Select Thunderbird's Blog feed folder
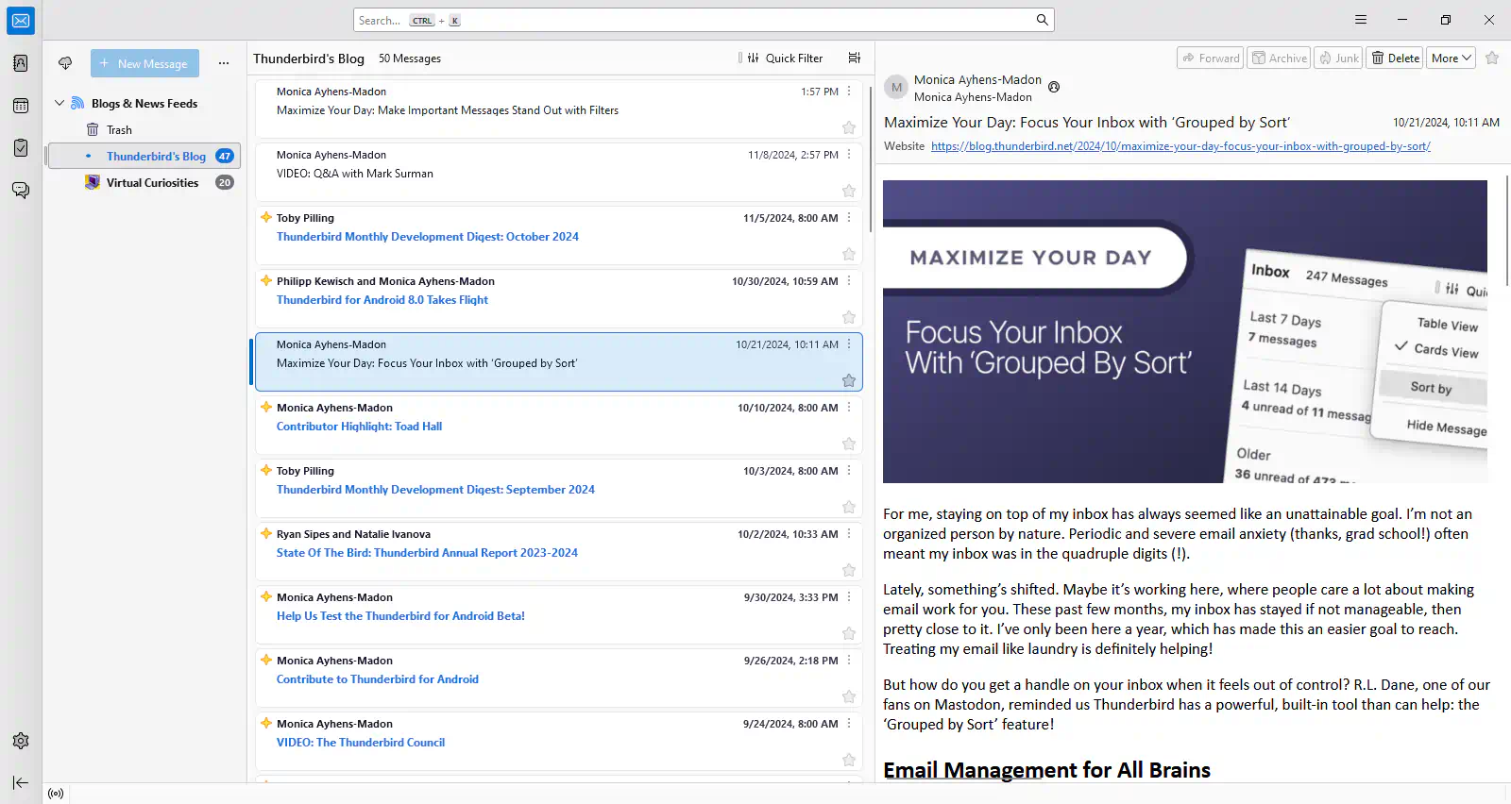The image size is (1511, 804). [x=144, y=156]
